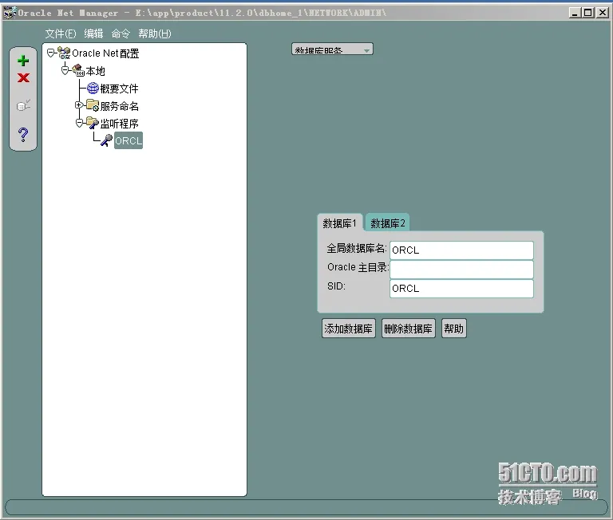The height and width of the screenshot is (520, 613).
Task: Click the window title bar app icon
Action: tap(10, 13)
